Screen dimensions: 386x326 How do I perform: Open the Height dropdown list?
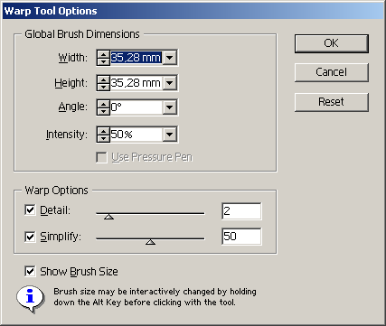[170, 82]
